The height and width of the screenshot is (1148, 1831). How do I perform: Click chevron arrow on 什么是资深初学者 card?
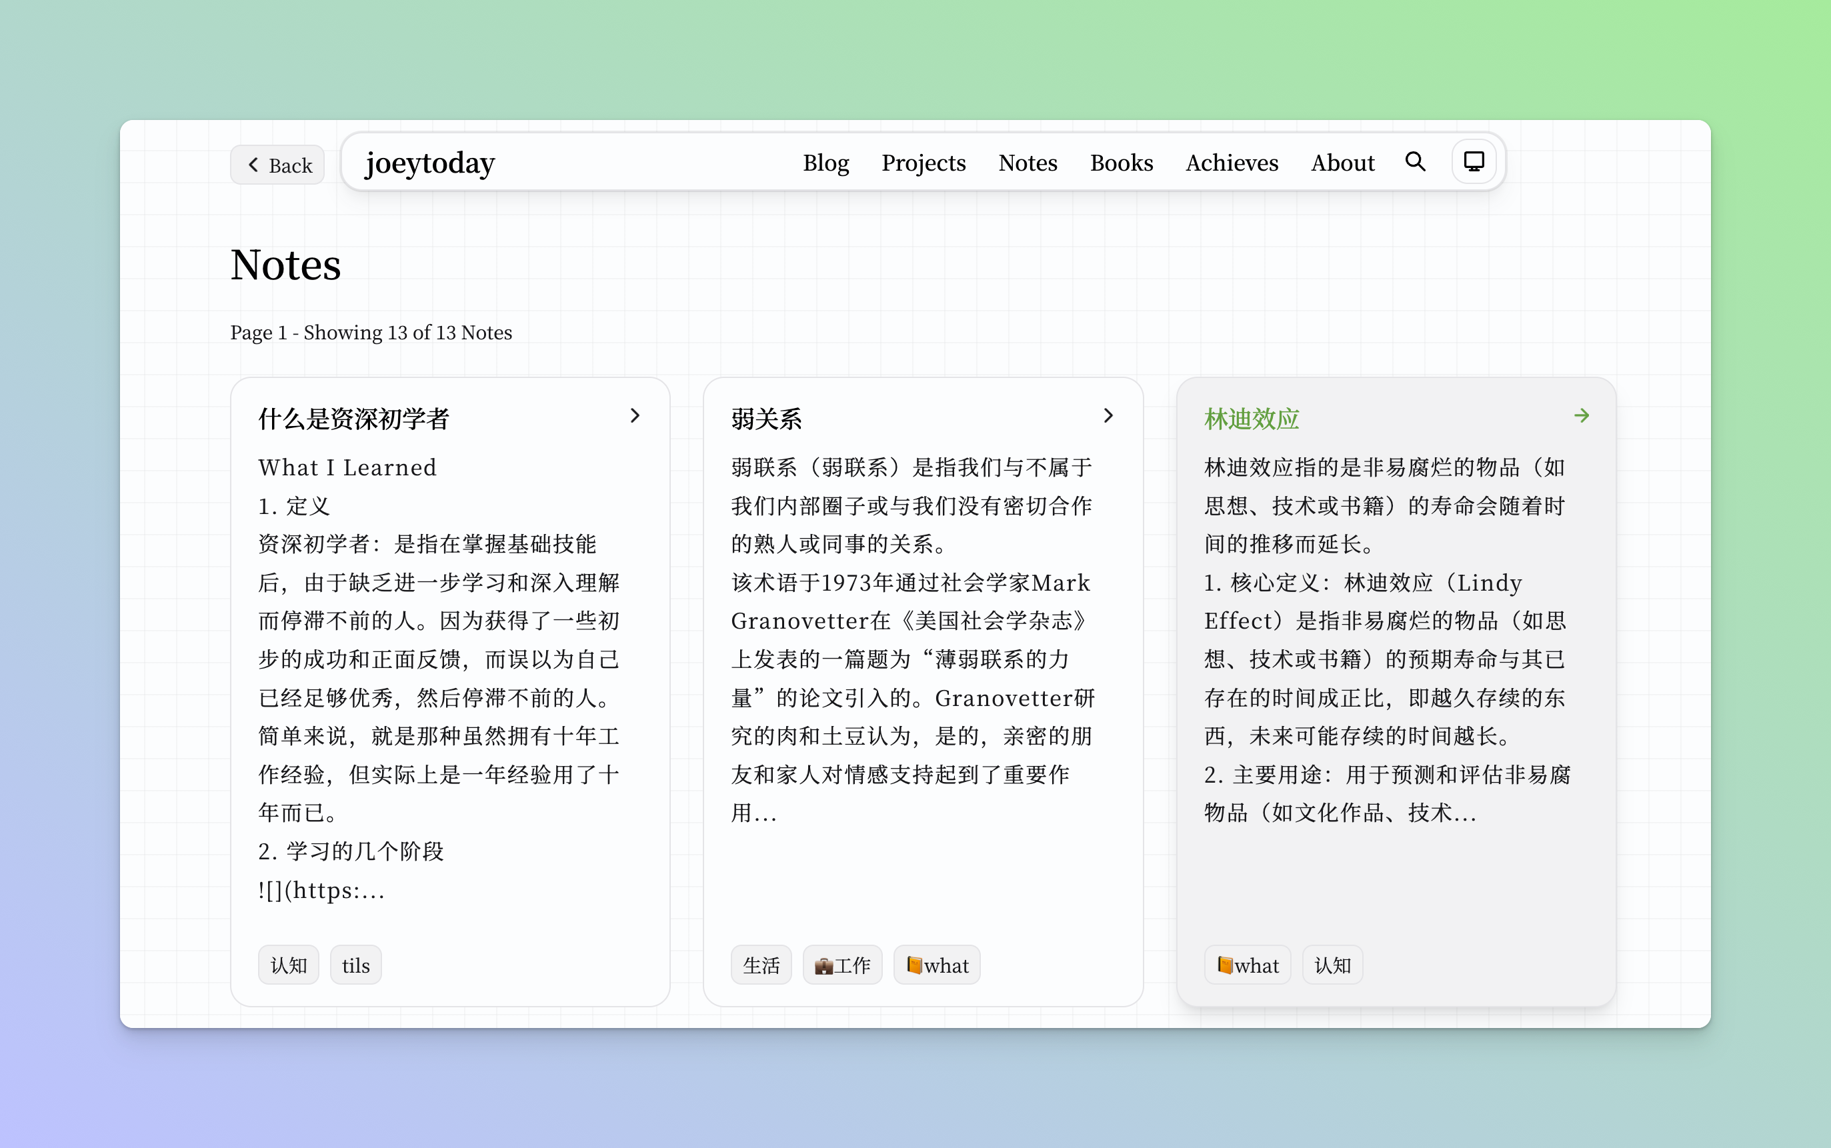[x=635, y=415]
